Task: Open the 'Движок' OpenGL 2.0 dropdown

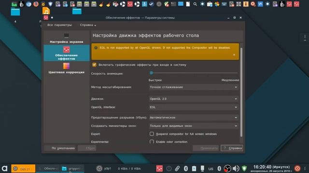Action: [x=194, y=99]
